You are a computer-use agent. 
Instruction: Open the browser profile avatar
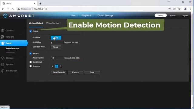pos(185,9)
